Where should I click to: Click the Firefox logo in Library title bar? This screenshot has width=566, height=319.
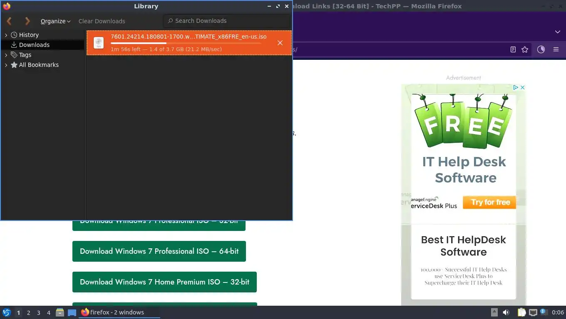coord(7,6)
